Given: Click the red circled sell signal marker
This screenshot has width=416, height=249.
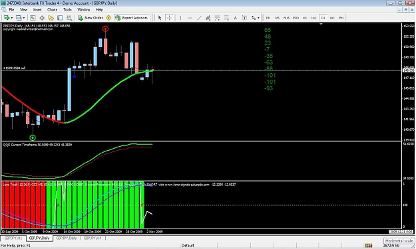Looking at the screenshot, I should pyautogui.click(x=106, y=29).
